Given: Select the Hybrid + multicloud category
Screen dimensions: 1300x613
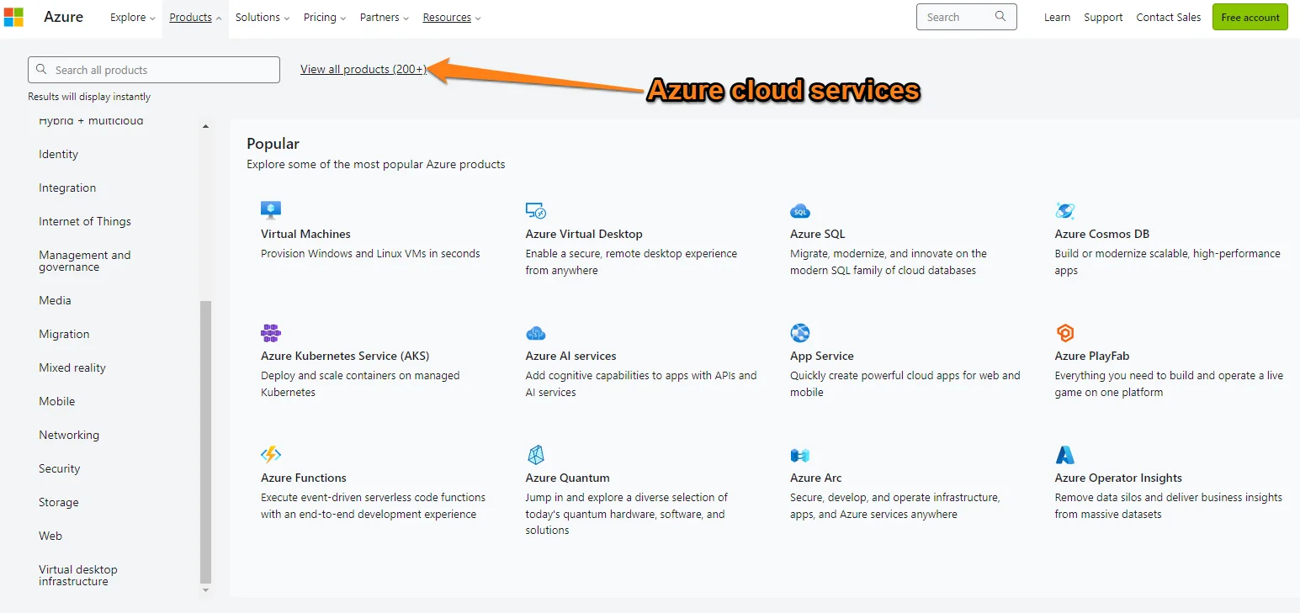Looking at the screenshot, I should [91, 121].
